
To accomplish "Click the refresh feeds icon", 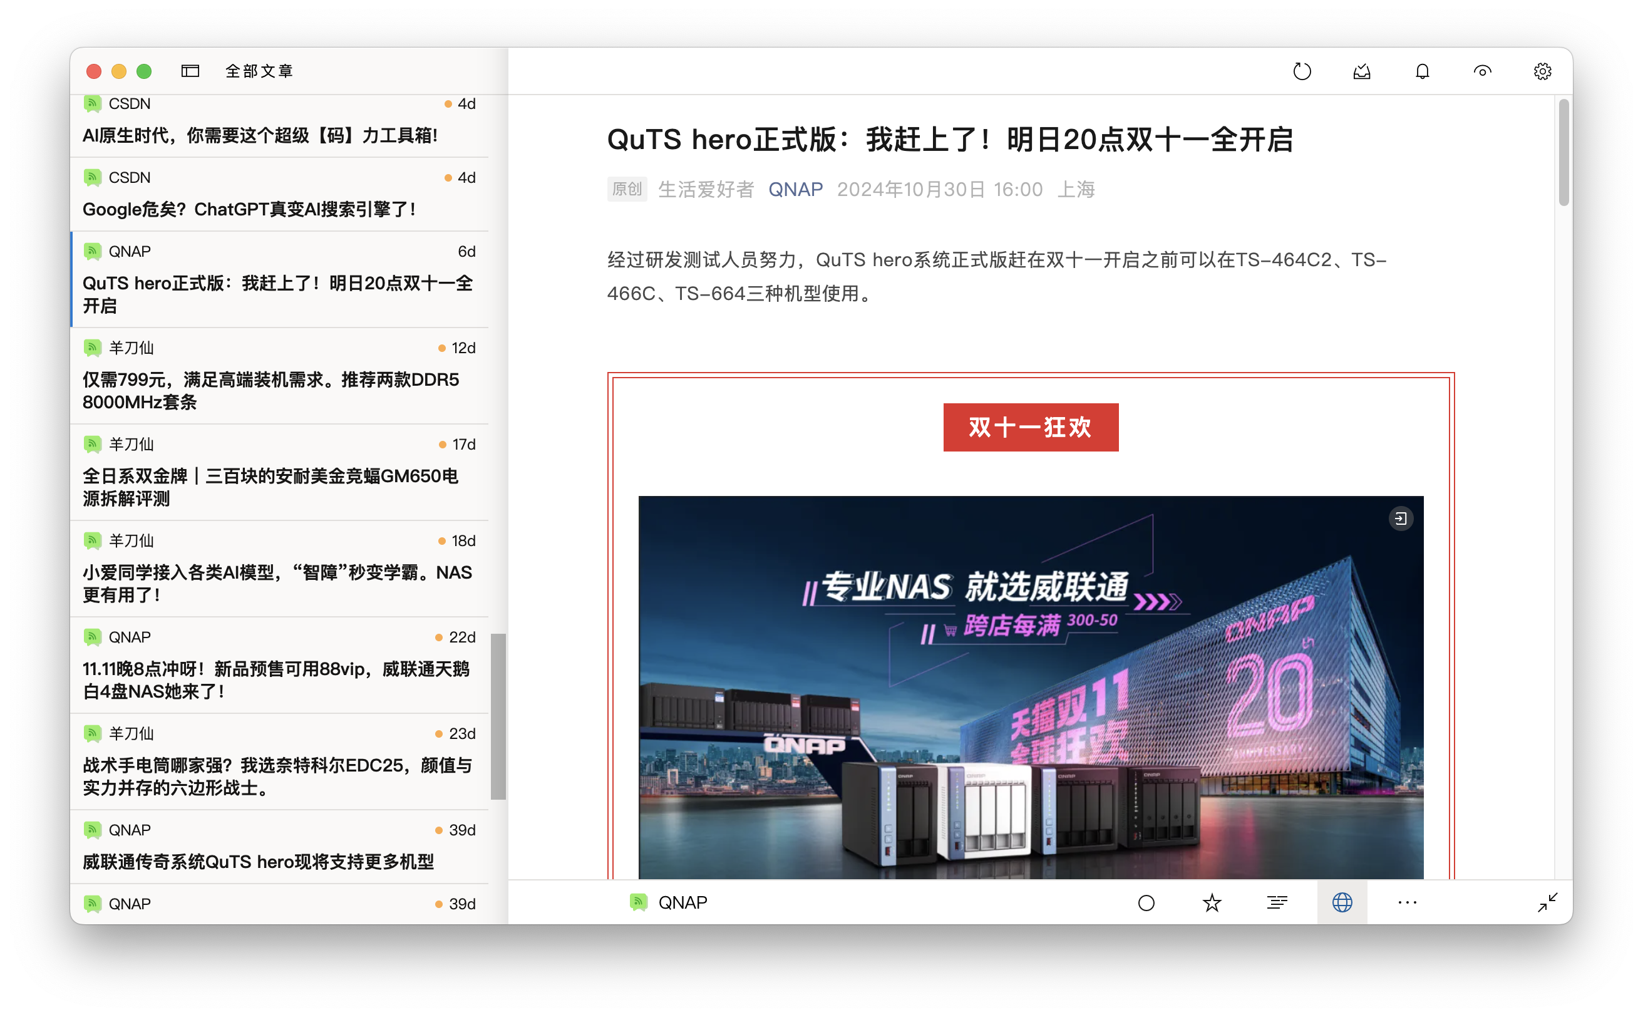I will coord(1302,71).
